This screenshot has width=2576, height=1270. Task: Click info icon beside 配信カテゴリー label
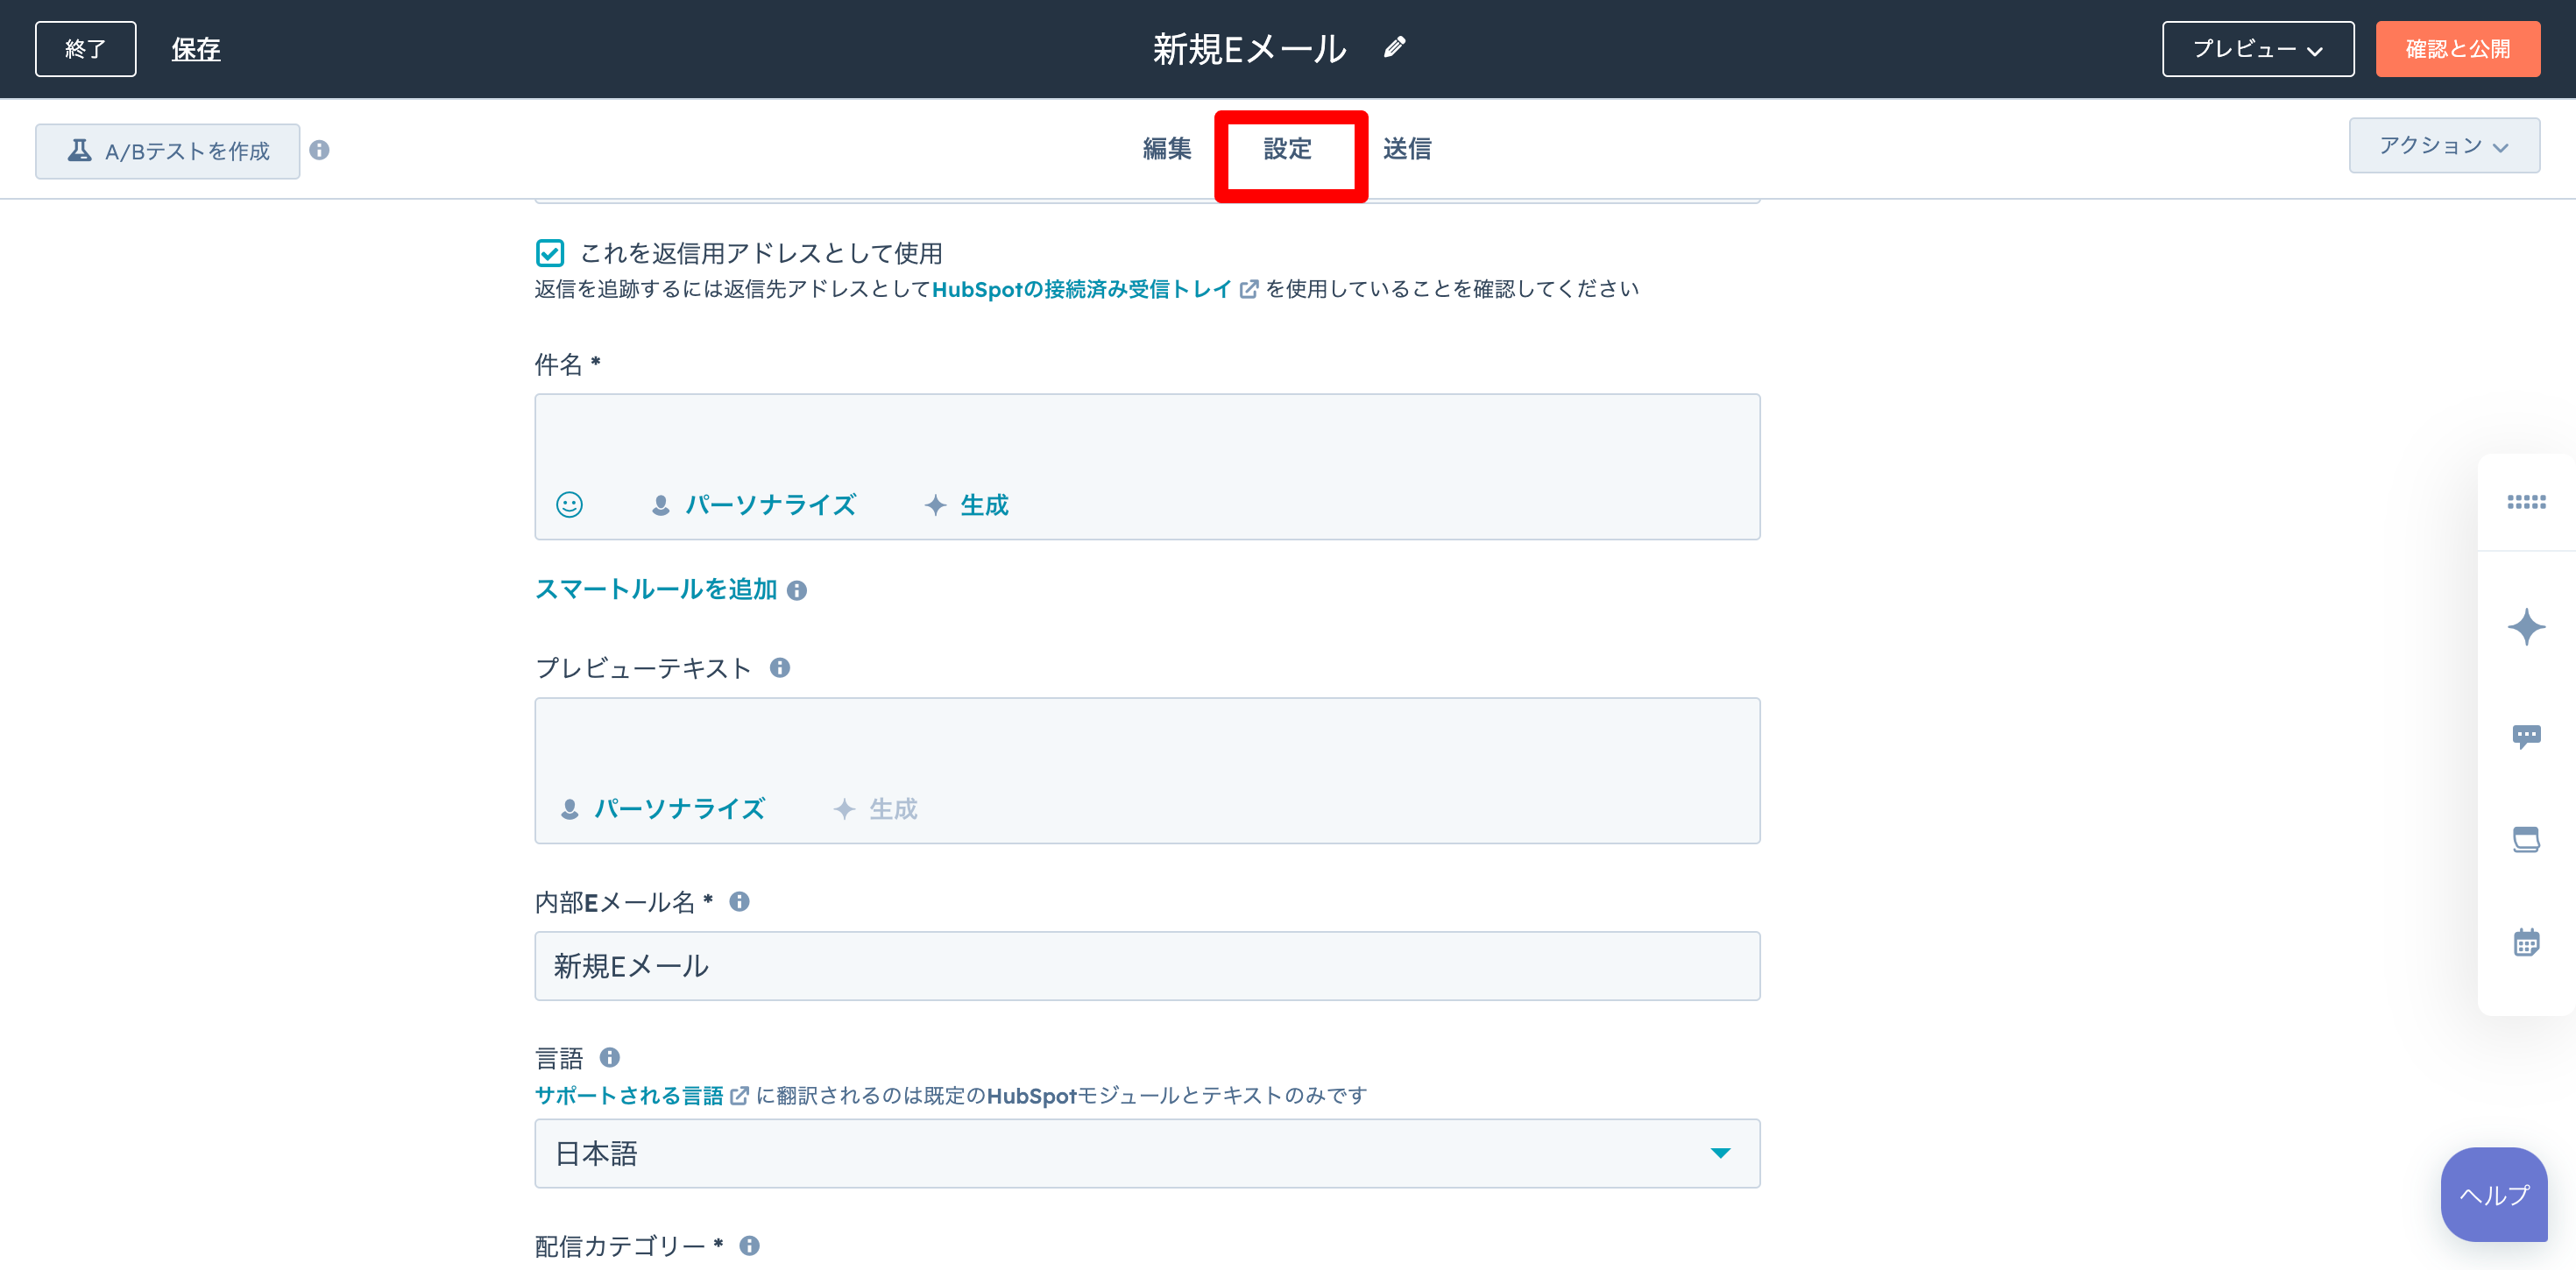coord(749,1245)
